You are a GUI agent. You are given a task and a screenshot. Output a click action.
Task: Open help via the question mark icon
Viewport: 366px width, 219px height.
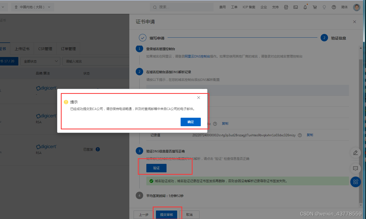(x=334, y=7)
